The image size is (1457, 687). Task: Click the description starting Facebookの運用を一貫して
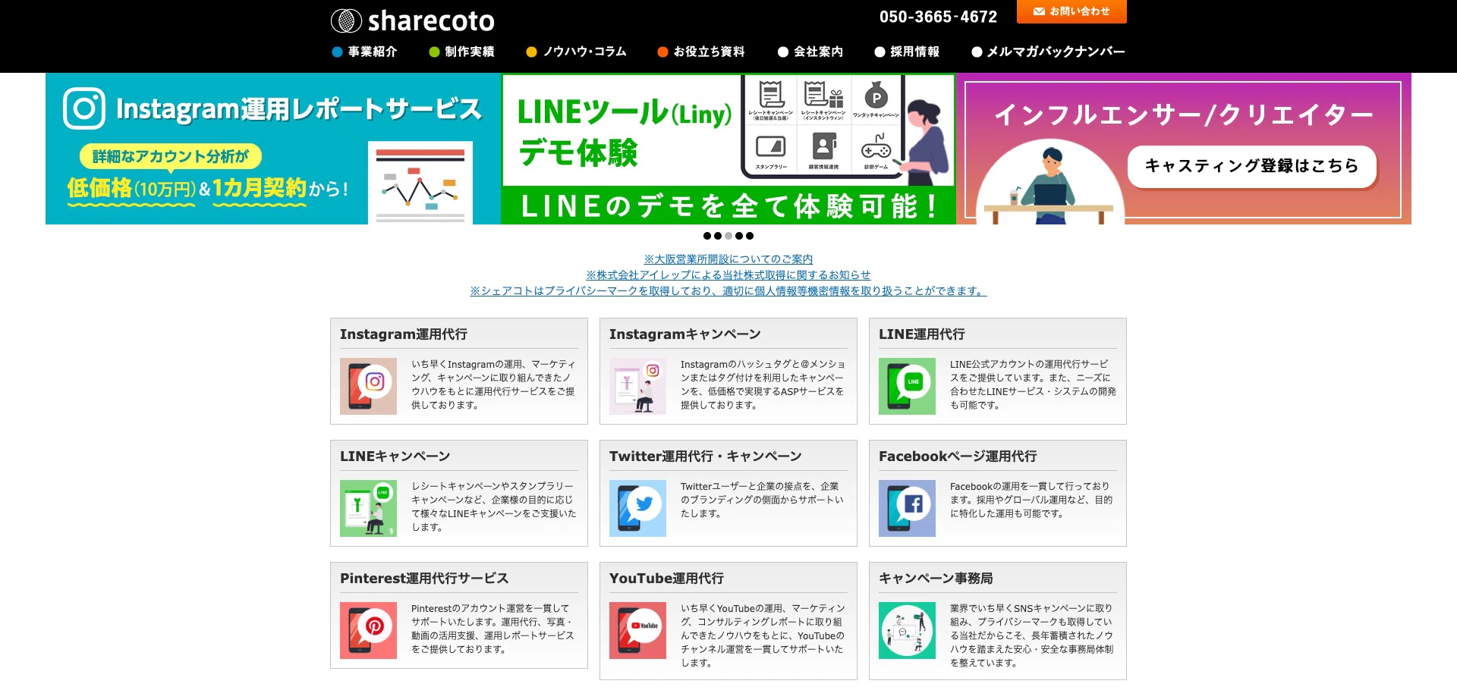(x=1031, y=500)
